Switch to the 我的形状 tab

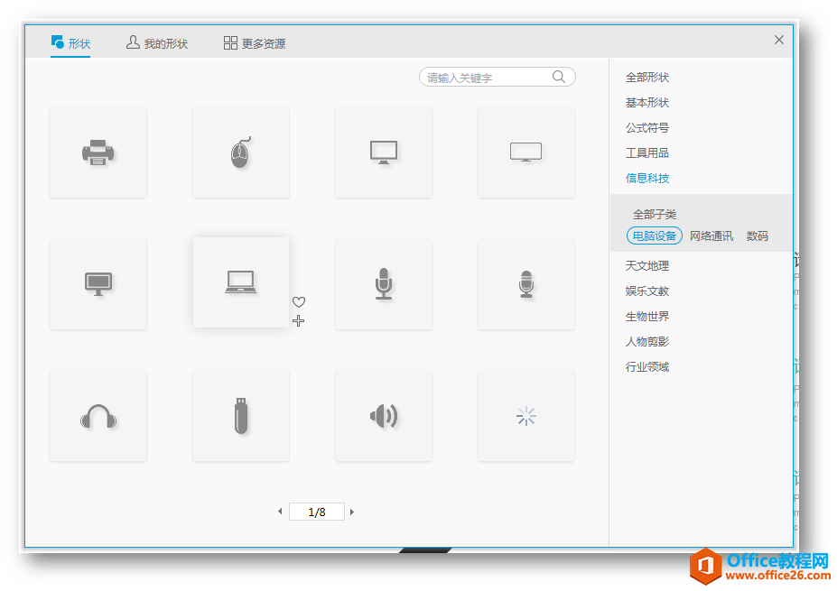click(x=157, y=42)
